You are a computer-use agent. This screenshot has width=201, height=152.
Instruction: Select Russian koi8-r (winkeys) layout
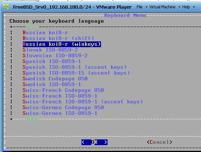coord(62,44)
